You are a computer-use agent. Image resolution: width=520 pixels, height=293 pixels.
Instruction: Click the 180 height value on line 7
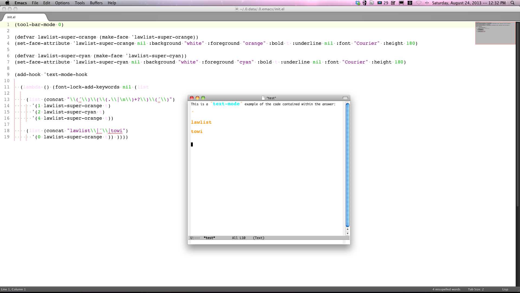point(399,62)
